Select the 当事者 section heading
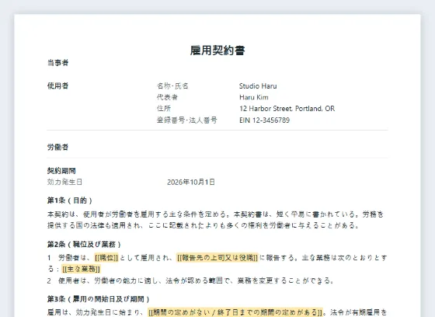Viewport: 435px width, 317px height. click(x=57, y=63)
